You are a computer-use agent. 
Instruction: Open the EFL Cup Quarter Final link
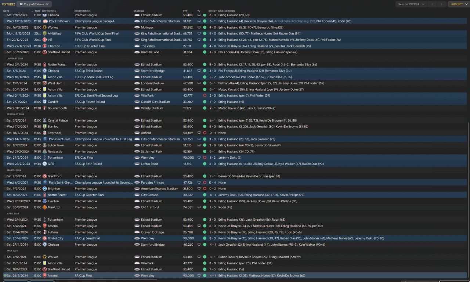(90, 46)
